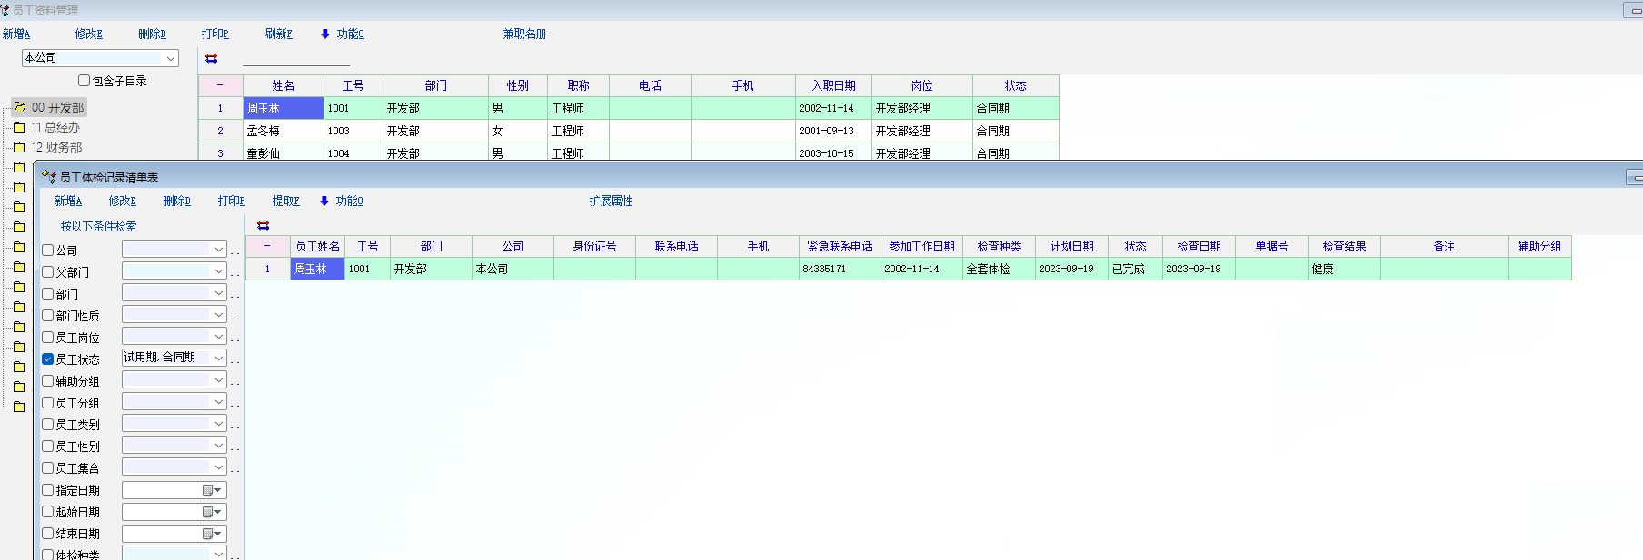Click the swap arrows icon above employee table
Screen dimensions: 1643x560
pyautogui.click(x=211, y=59)
